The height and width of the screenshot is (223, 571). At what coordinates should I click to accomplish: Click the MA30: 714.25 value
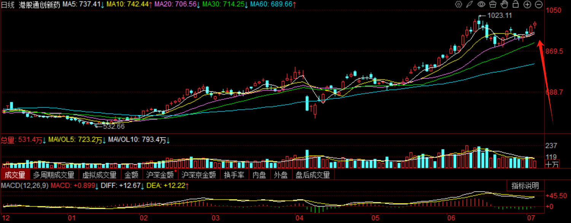coord(225,5)
